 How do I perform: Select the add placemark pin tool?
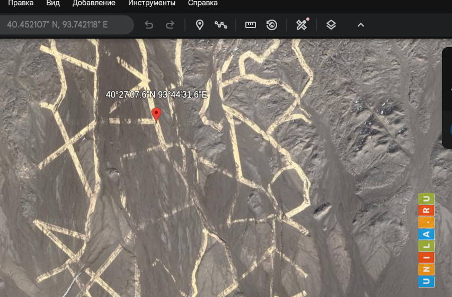(200, 25)
